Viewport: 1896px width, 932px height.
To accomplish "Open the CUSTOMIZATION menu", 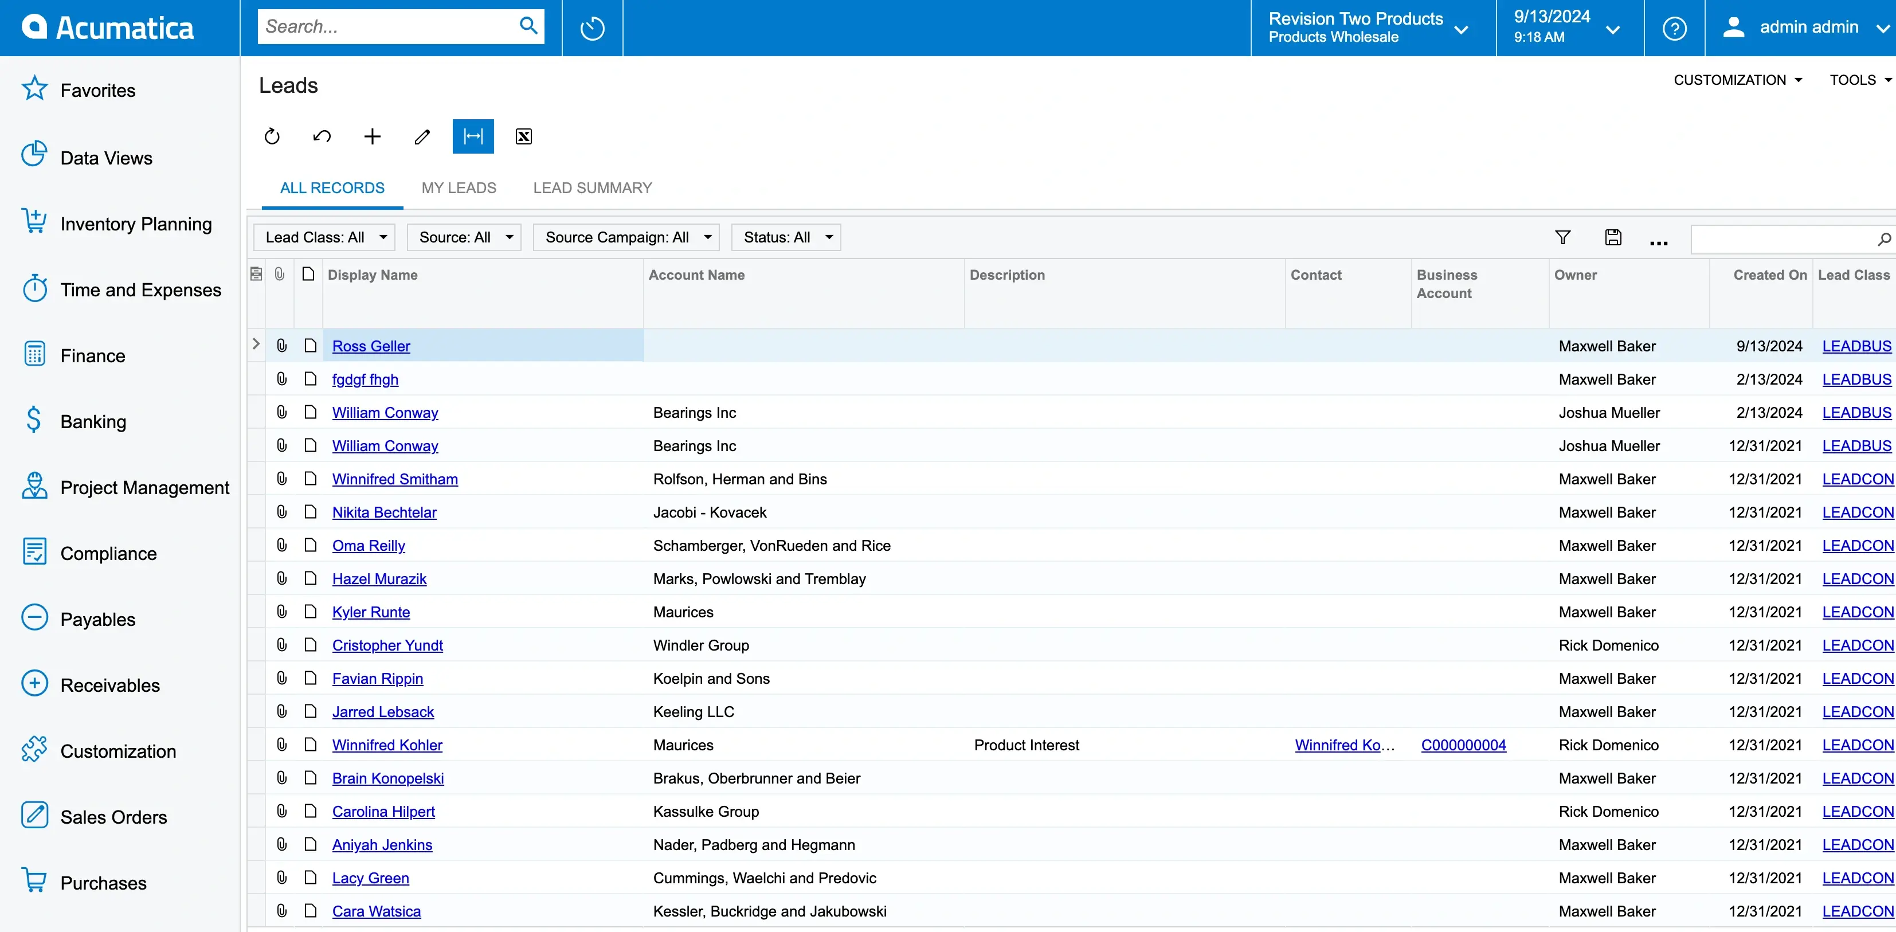I will point(1738,80).
